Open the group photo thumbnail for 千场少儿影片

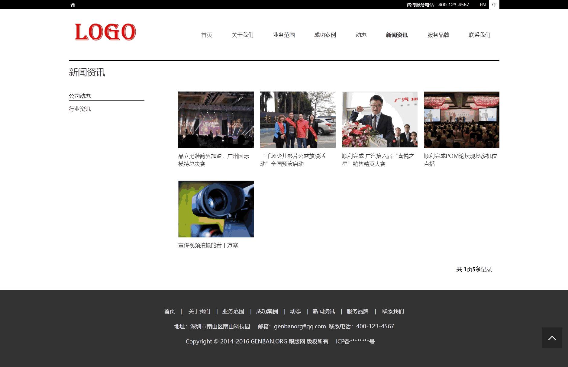click(298, 120)
